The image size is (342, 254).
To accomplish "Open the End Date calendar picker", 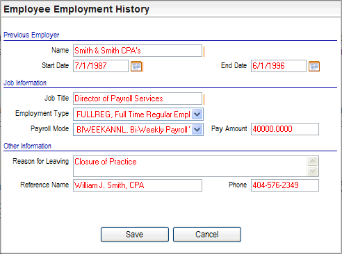I will (314, 67).
